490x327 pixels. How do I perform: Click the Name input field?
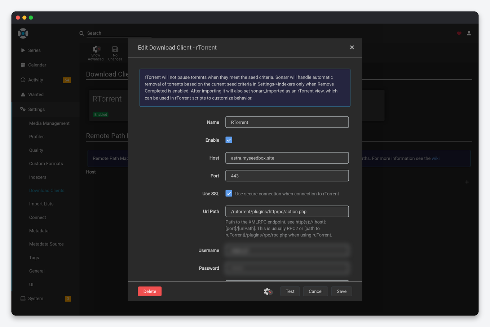tap(287, 122)
